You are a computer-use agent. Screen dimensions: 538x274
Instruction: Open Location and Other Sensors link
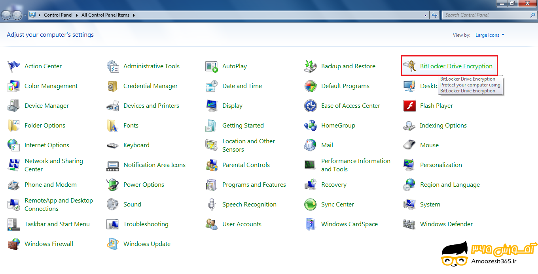coord(248,145)
